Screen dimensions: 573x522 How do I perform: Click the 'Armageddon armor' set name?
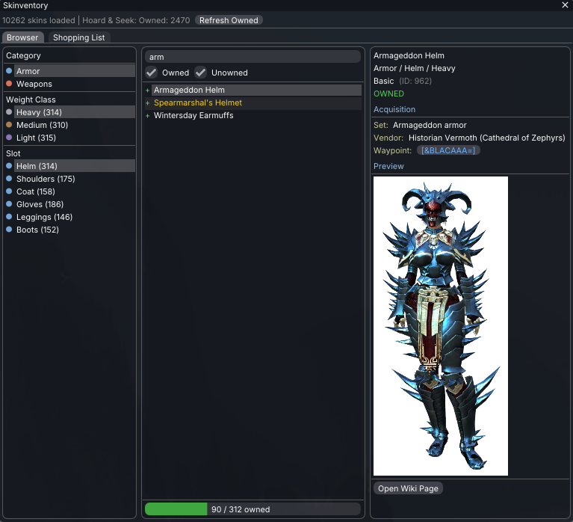click(x=430, y=125)
